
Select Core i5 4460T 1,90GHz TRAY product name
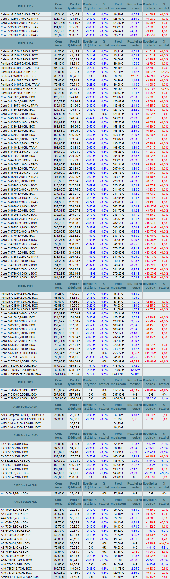(x=20, y=164)
